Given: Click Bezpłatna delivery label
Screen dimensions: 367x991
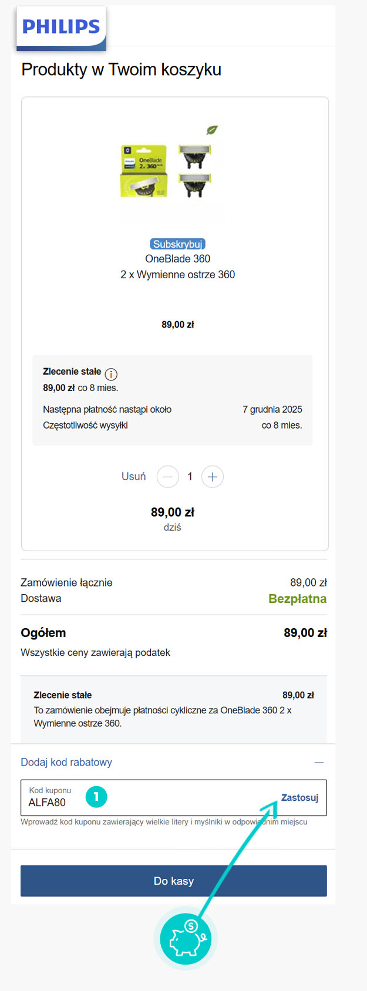Looking at the screenshot, I should 298,599.
